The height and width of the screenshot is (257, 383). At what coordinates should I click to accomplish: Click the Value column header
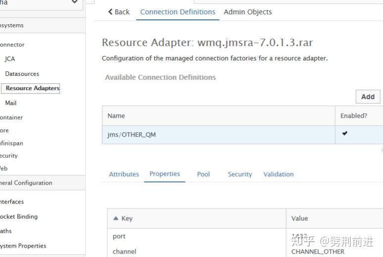pyautogui.click(x=299, y=218)
